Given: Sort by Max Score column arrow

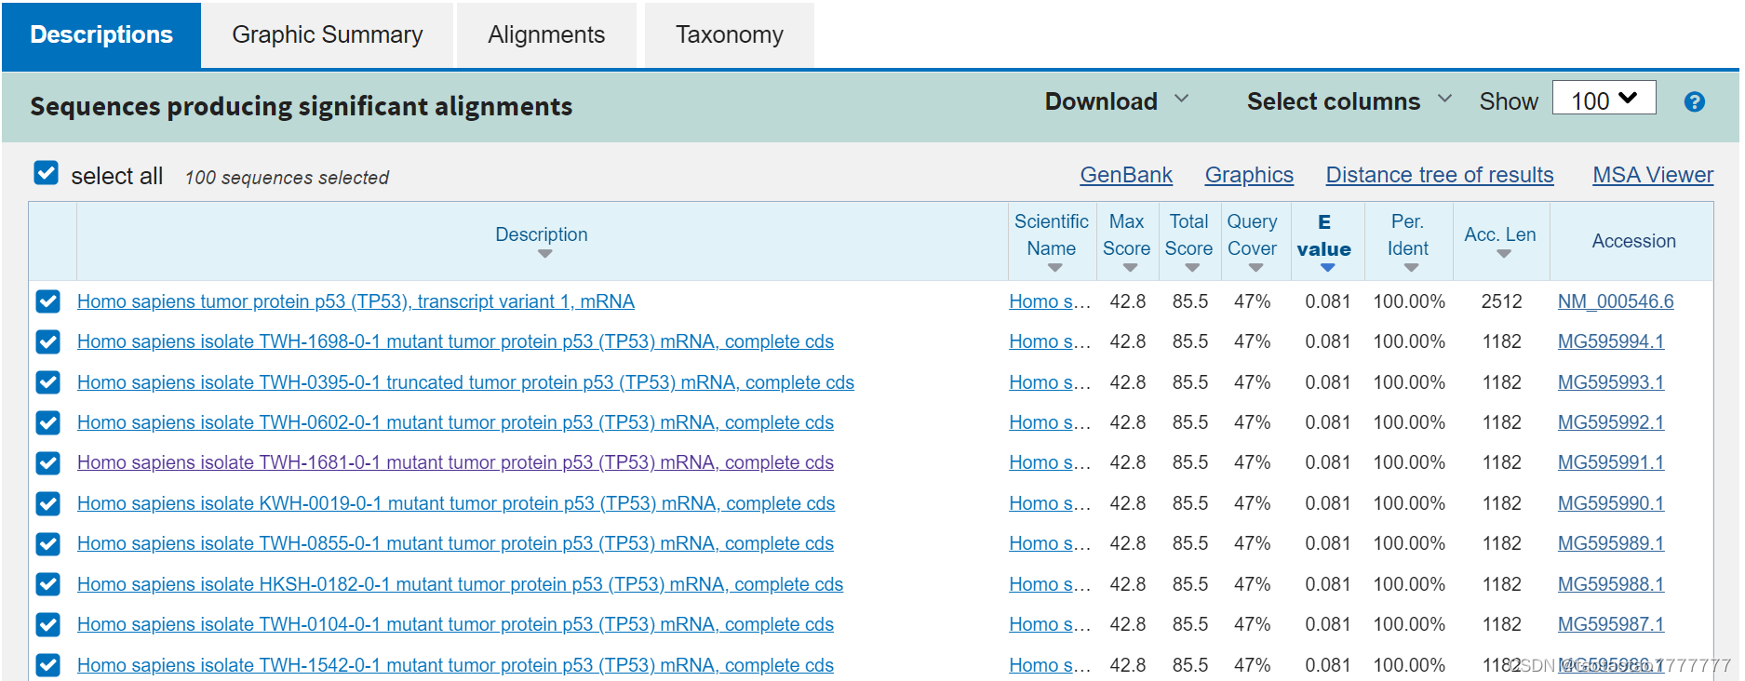Looking at the screenshot, I should click(x=1130, y=268).
